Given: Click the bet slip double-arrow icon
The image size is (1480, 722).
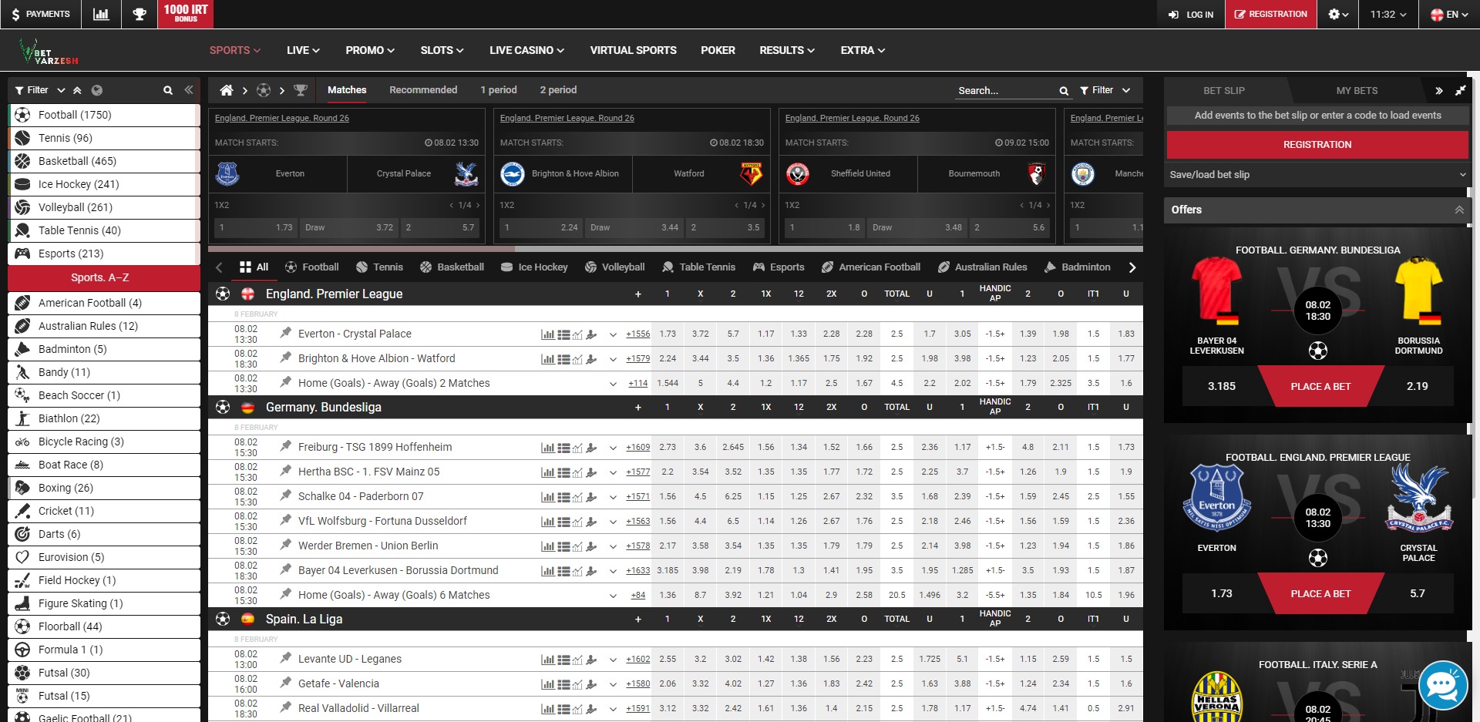Looking at the screenshot, I should (1439, 91).
